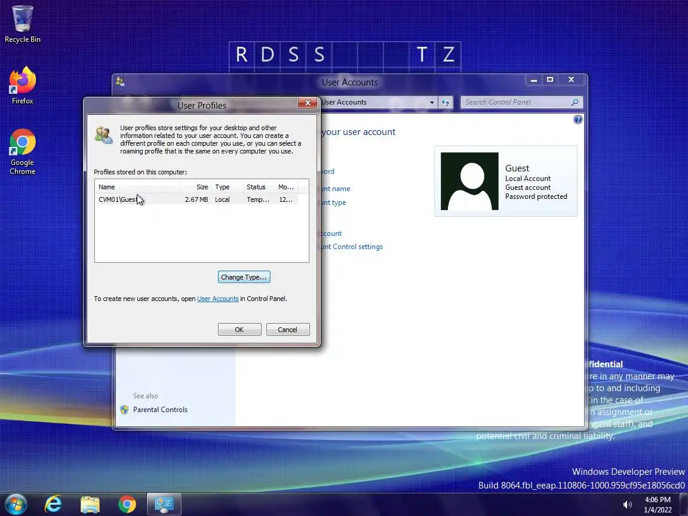Click the User Accounts window title icon
Viewport: 688px width, 516px height.
tap(120, 82)
